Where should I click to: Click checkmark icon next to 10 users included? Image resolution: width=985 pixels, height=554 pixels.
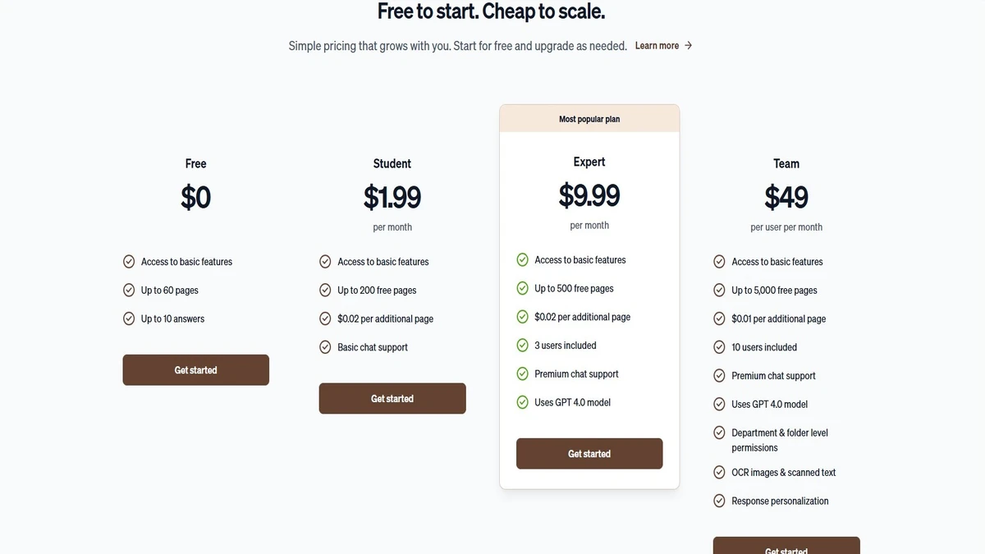[x=719, y=347]
